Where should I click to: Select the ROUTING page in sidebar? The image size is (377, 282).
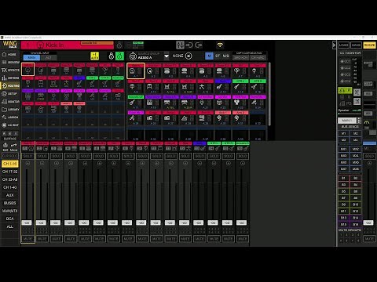[9, 85]
